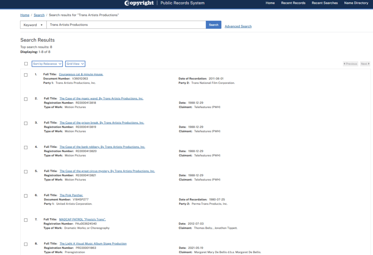373x255 pixels.
Task: Click the blue Search button
Action: tap(213, 25)
